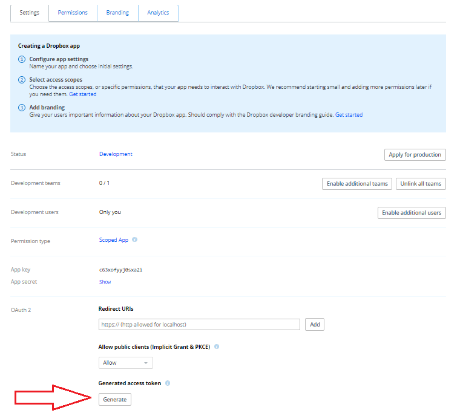463x413 pixels.
Task: Show the App secret
Action: click(105, 282)
